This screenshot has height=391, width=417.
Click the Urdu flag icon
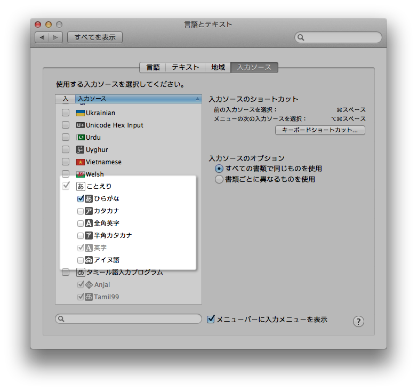point(81,138)
